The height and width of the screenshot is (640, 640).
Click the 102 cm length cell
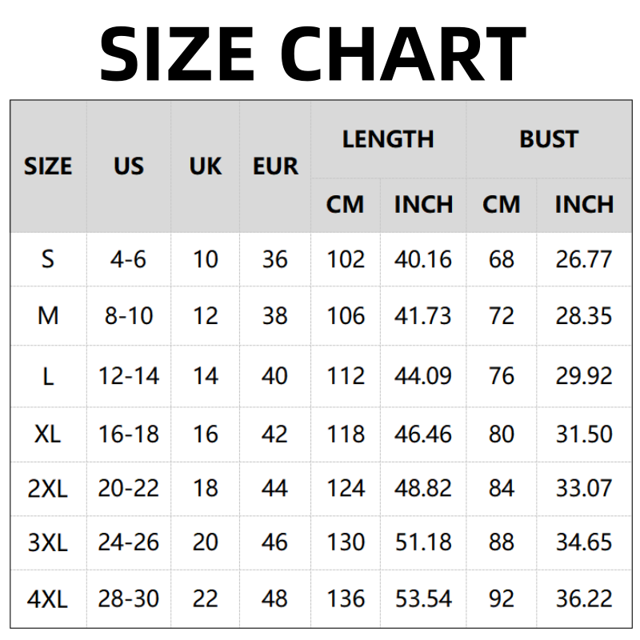pos(346,259)
